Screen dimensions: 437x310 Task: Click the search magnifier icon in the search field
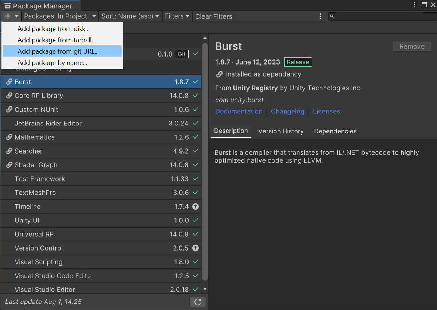332,16
